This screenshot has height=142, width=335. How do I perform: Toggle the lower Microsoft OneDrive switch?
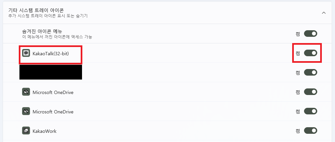[310, 111]
